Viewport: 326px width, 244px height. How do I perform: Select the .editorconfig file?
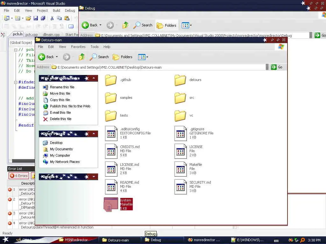(128, 133)
